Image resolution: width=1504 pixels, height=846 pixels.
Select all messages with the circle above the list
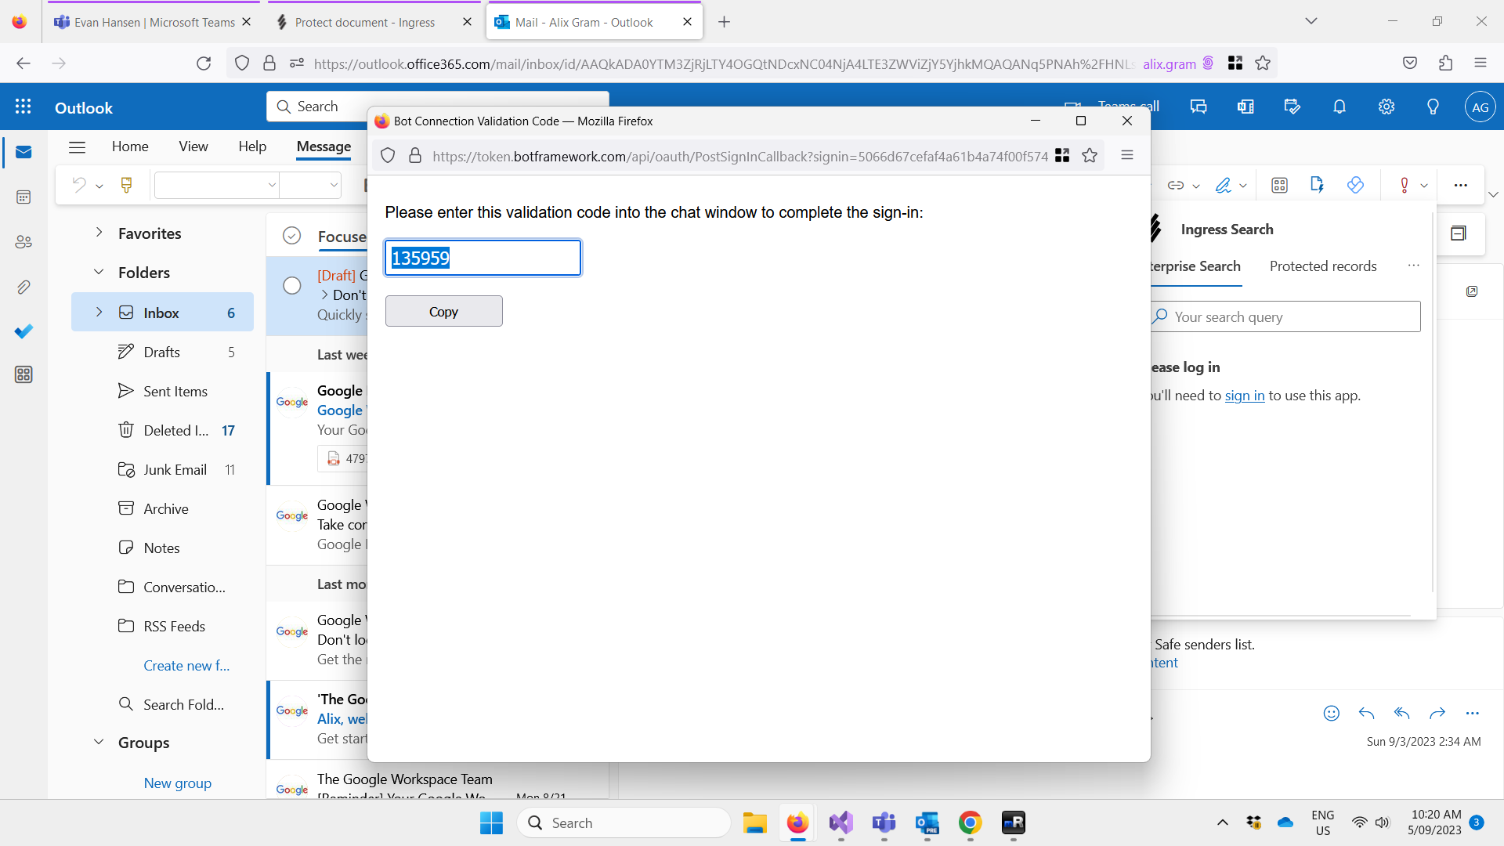[292, 235]
